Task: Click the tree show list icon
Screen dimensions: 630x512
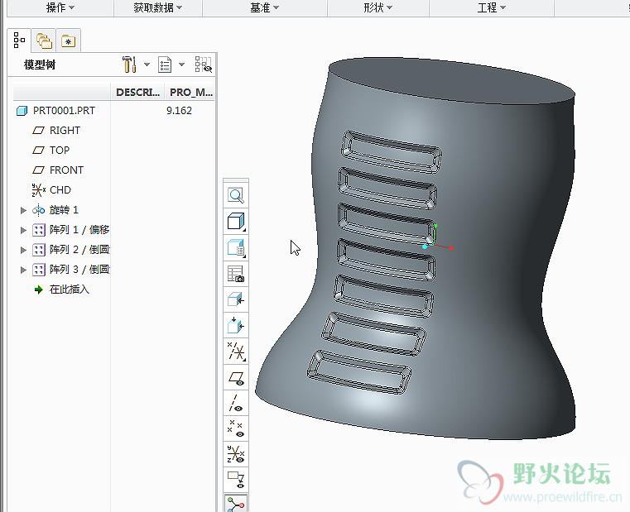Action: [165, 65]
